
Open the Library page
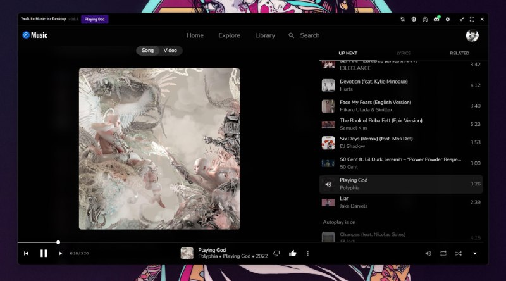click(265, 35)
